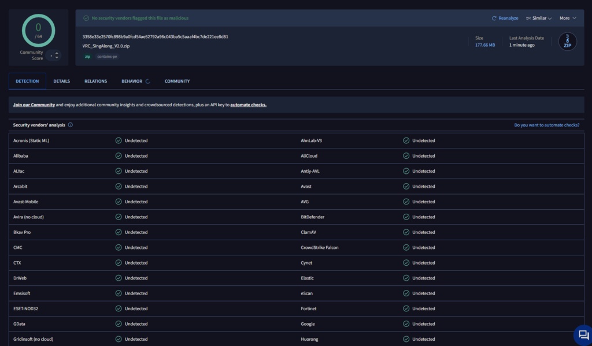Click Do you want to automate checks link
Screen dimensions: 592x346
546,125
